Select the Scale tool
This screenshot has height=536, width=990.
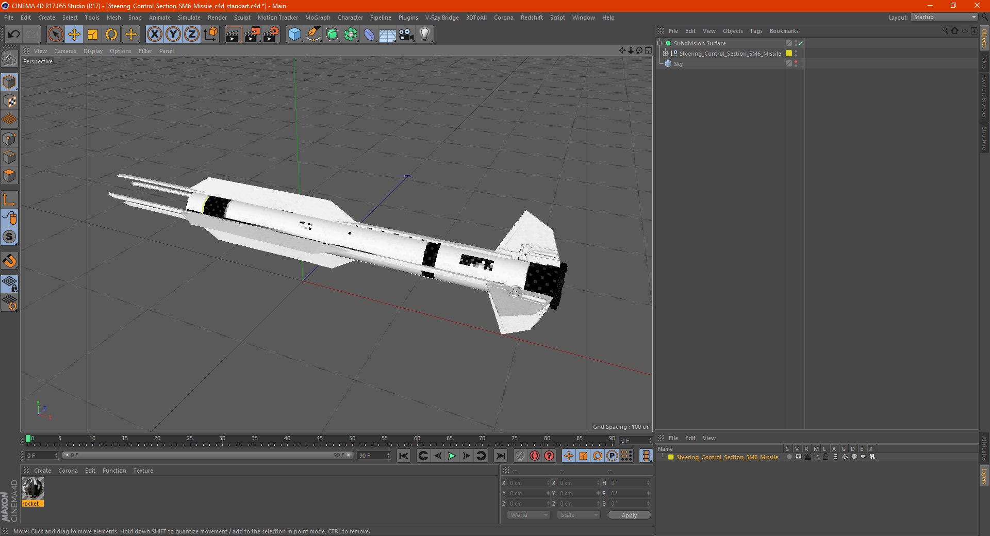pyautogui.click(x=93, y=35)
